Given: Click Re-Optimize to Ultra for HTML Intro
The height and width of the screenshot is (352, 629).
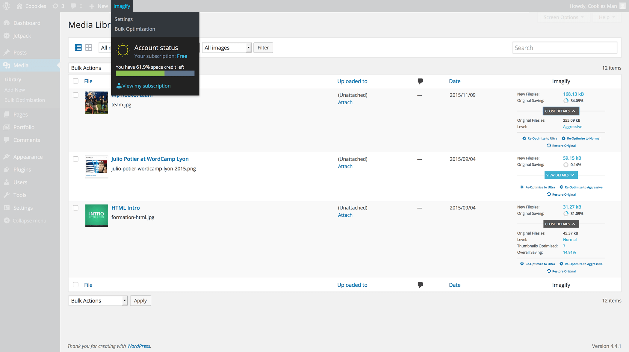Looking at the screenshot, I should [x=537, y=264].
